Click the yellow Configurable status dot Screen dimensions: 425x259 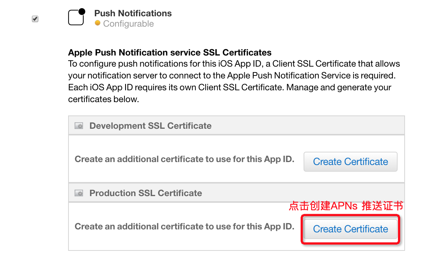tap(98, 23)
